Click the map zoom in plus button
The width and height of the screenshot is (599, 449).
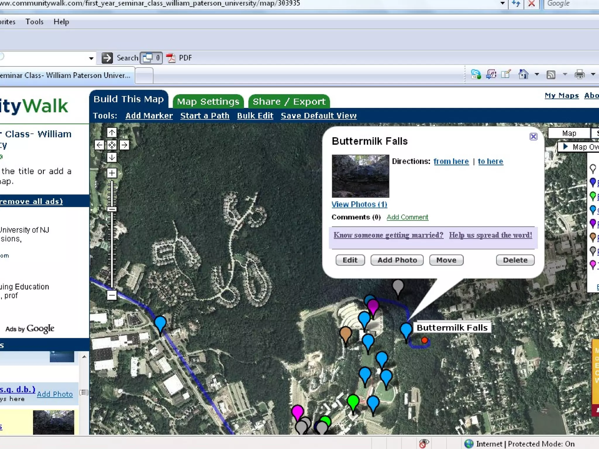(x=112, y=173)
